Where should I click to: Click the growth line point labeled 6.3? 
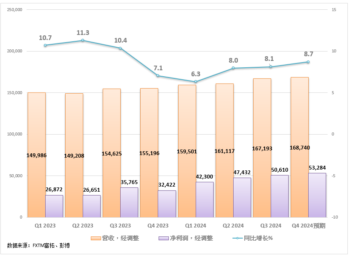pyautogui.click(x=195, y=82)
